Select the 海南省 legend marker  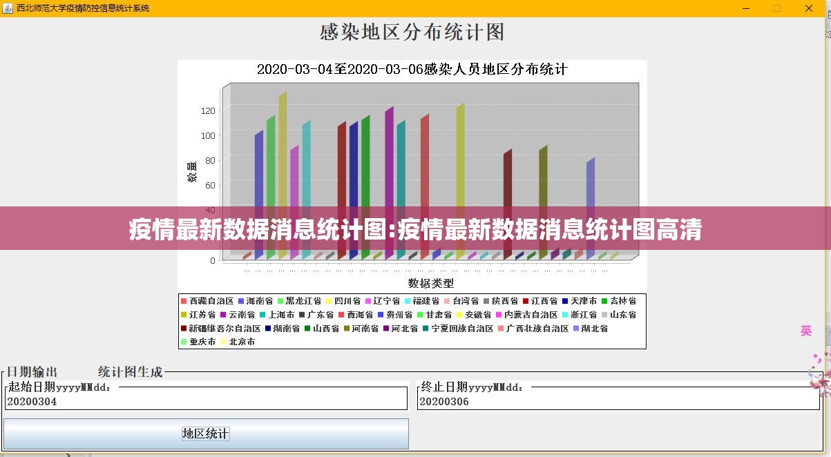click(x=240, y=300)
